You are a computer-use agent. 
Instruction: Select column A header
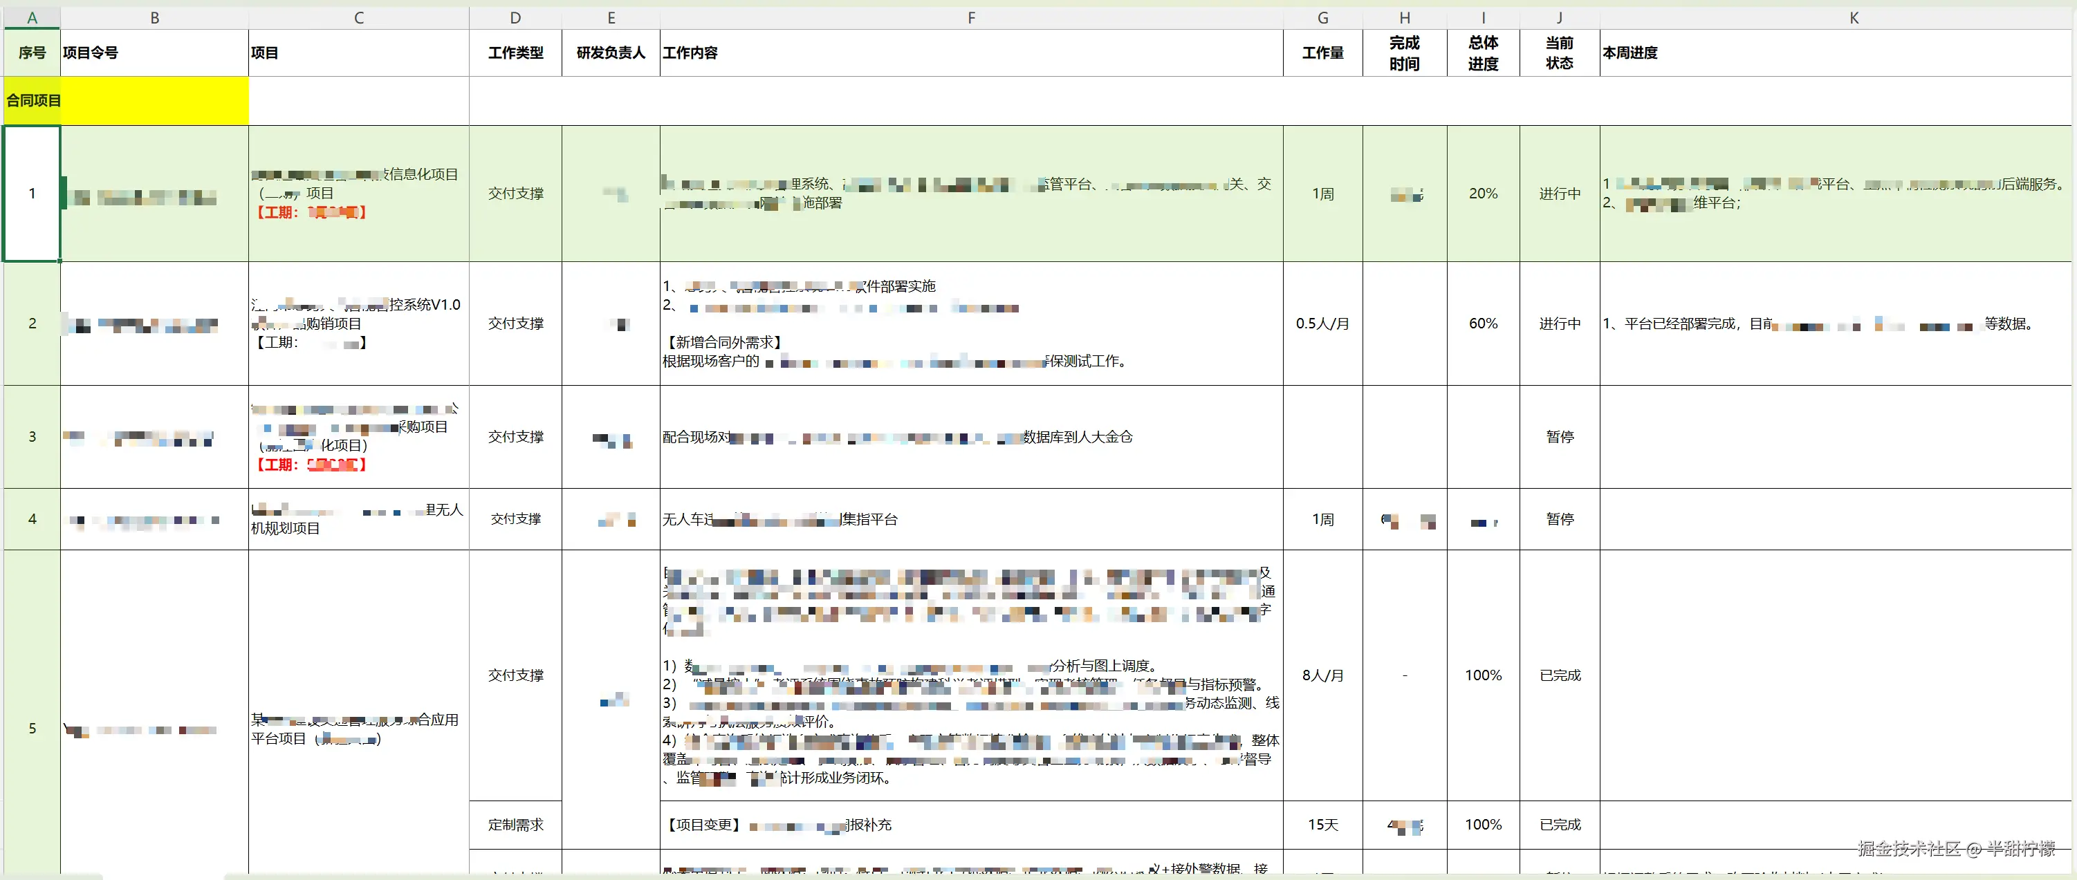(x=33, y=18)
